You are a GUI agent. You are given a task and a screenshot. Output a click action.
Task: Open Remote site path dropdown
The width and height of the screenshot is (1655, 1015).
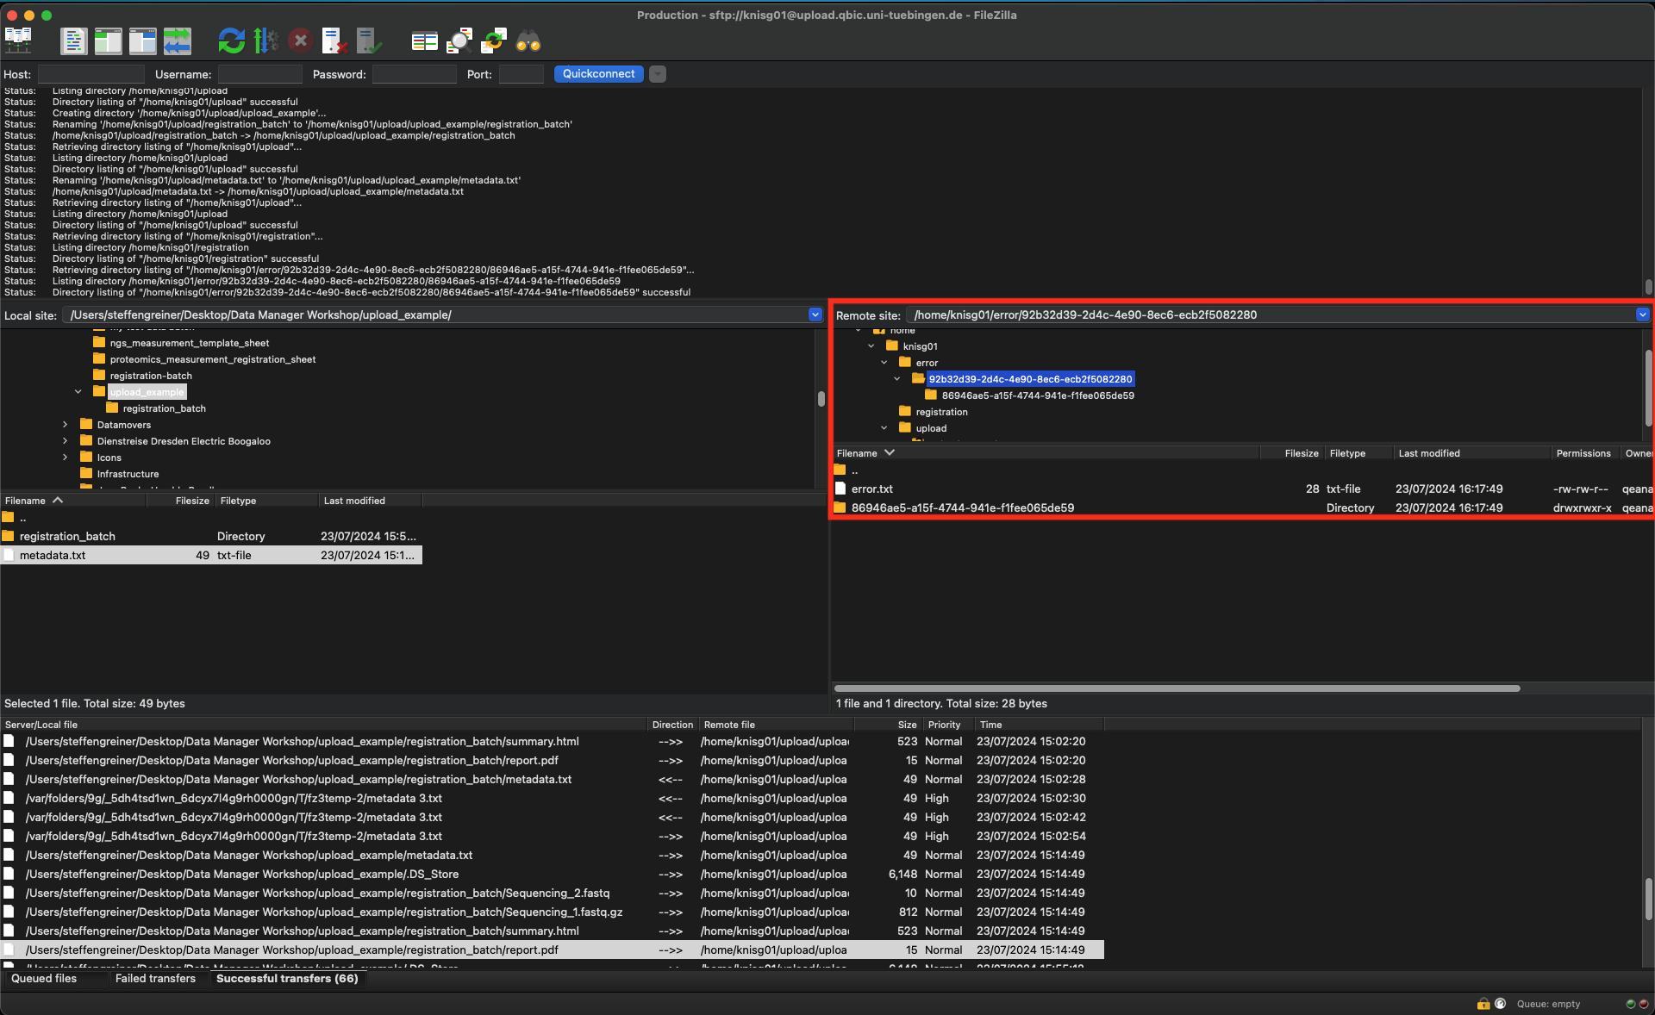pyautogui.click(x=1642, y=314)
